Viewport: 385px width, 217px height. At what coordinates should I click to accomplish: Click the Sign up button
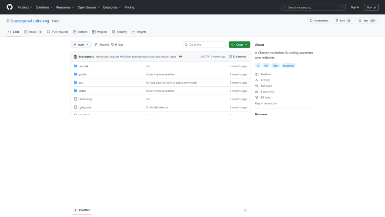coord(371,7)
